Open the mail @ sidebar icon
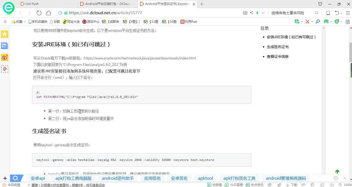Screen dimensions: 352x187 (x=5, y=69)
